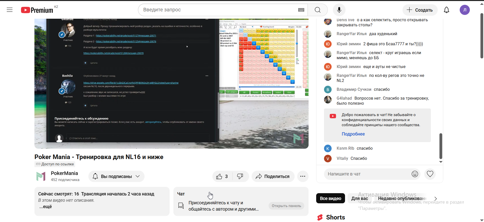Image resolution: width=484 pixels, height=222 pixels.
Task: Expand description with ...ещё
Action: tap(46, 207)
